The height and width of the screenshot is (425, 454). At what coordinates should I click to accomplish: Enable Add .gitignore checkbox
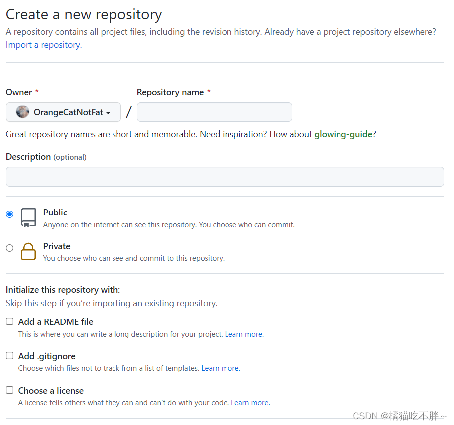10,355
